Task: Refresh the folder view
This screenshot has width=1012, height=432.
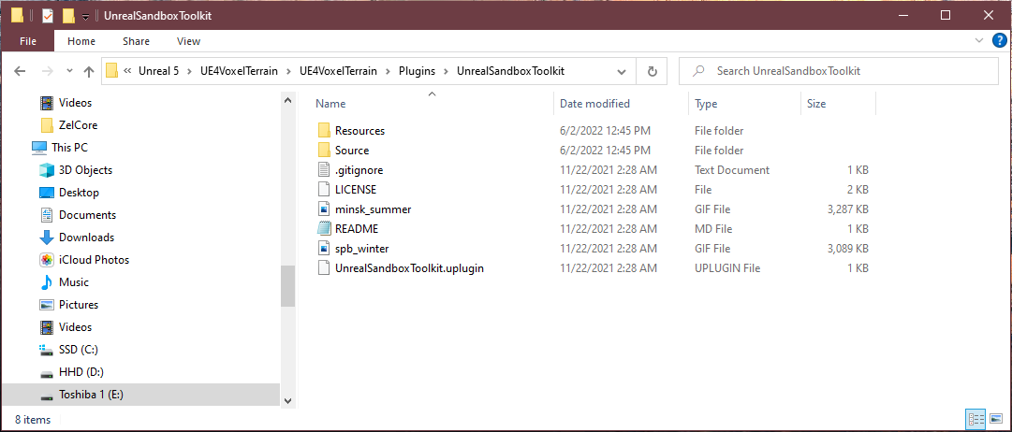Action: pyautogui.click(x=652, y=71)
